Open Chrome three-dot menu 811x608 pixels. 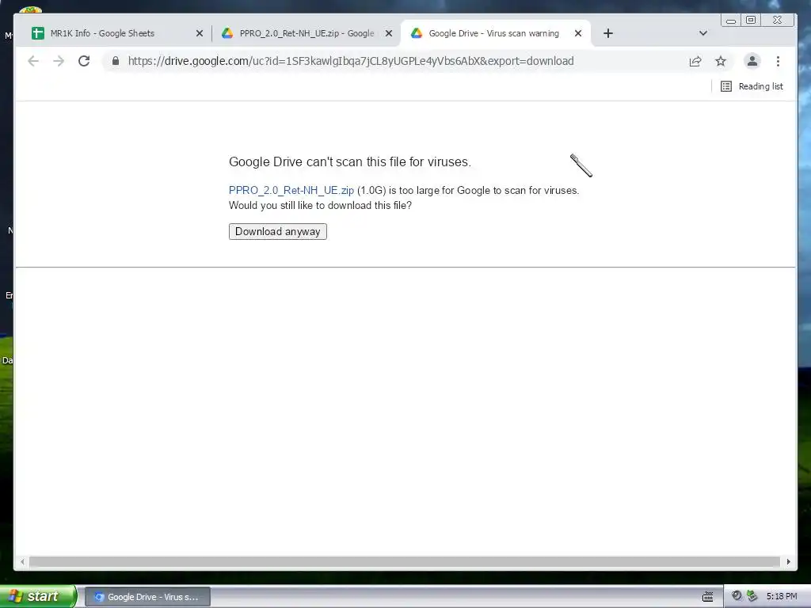778,62
